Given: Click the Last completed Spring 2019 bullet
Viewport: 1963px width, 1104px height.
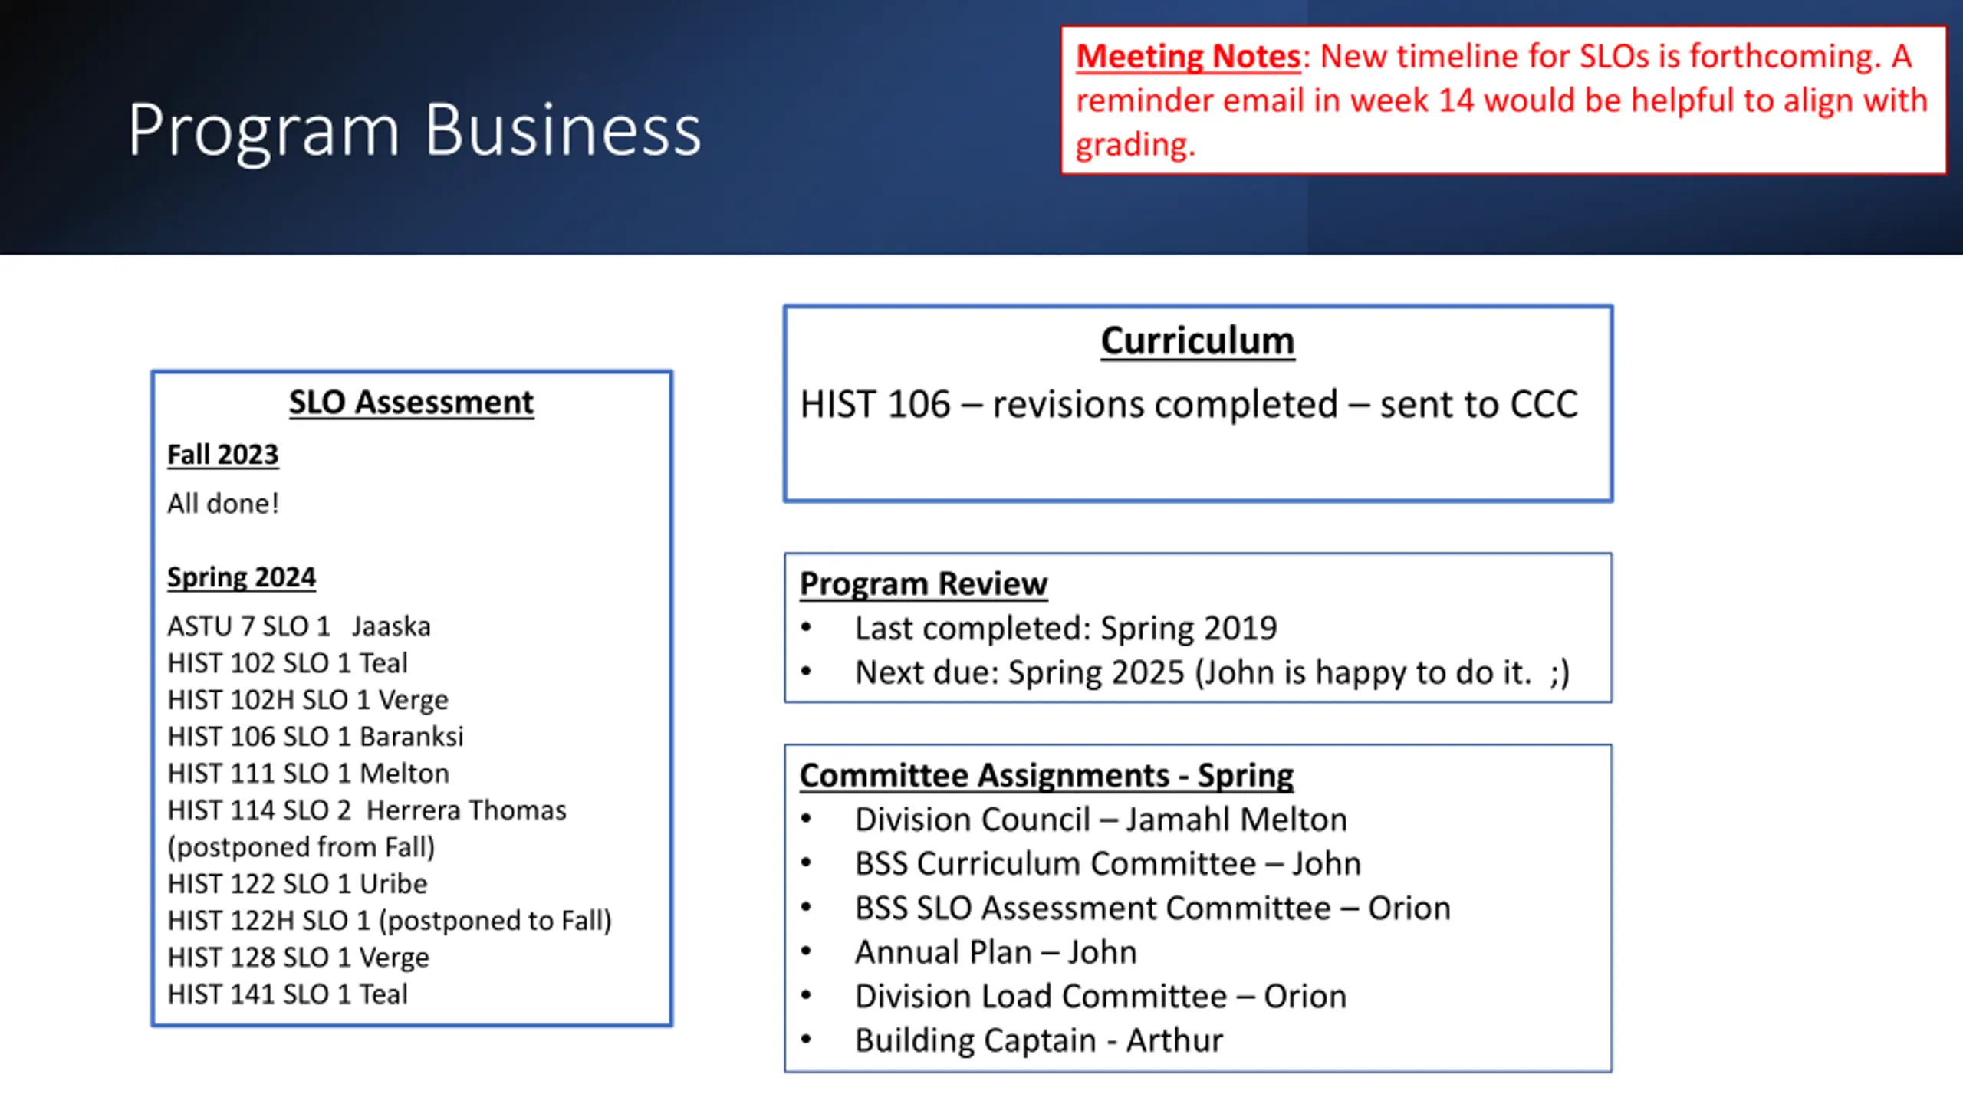Looking at the screenshot, I should point(1065,629).
